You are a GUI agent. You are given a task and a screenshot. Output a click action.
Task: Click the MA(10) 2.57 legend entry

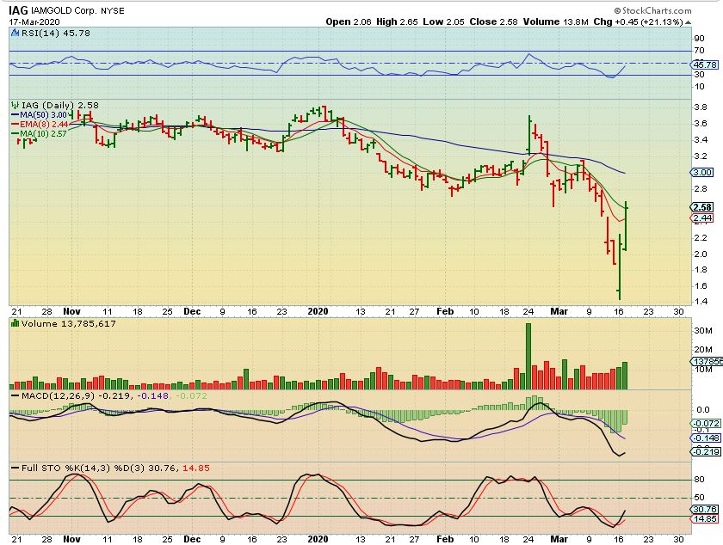tap(40, 134)
